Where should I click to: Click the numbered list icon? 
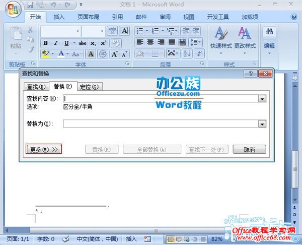point(155,31)
